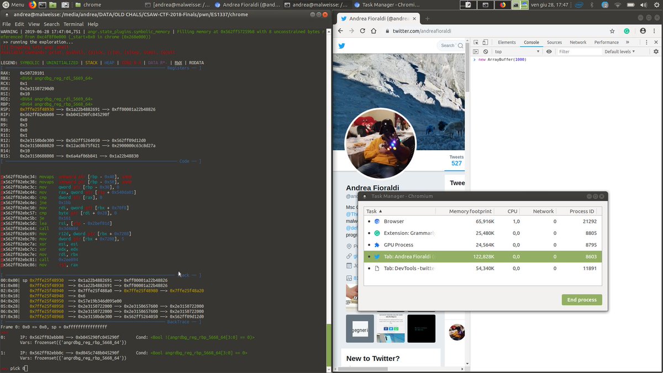
Task: Launch Firefox from the panel launcher
Action: (x=33, y=4)
